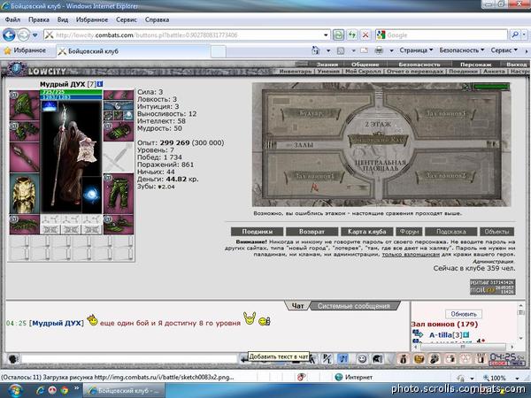Viewport: 531px width, 398px height.
Task: Click the Объекты button
Action: coord(496,232)
